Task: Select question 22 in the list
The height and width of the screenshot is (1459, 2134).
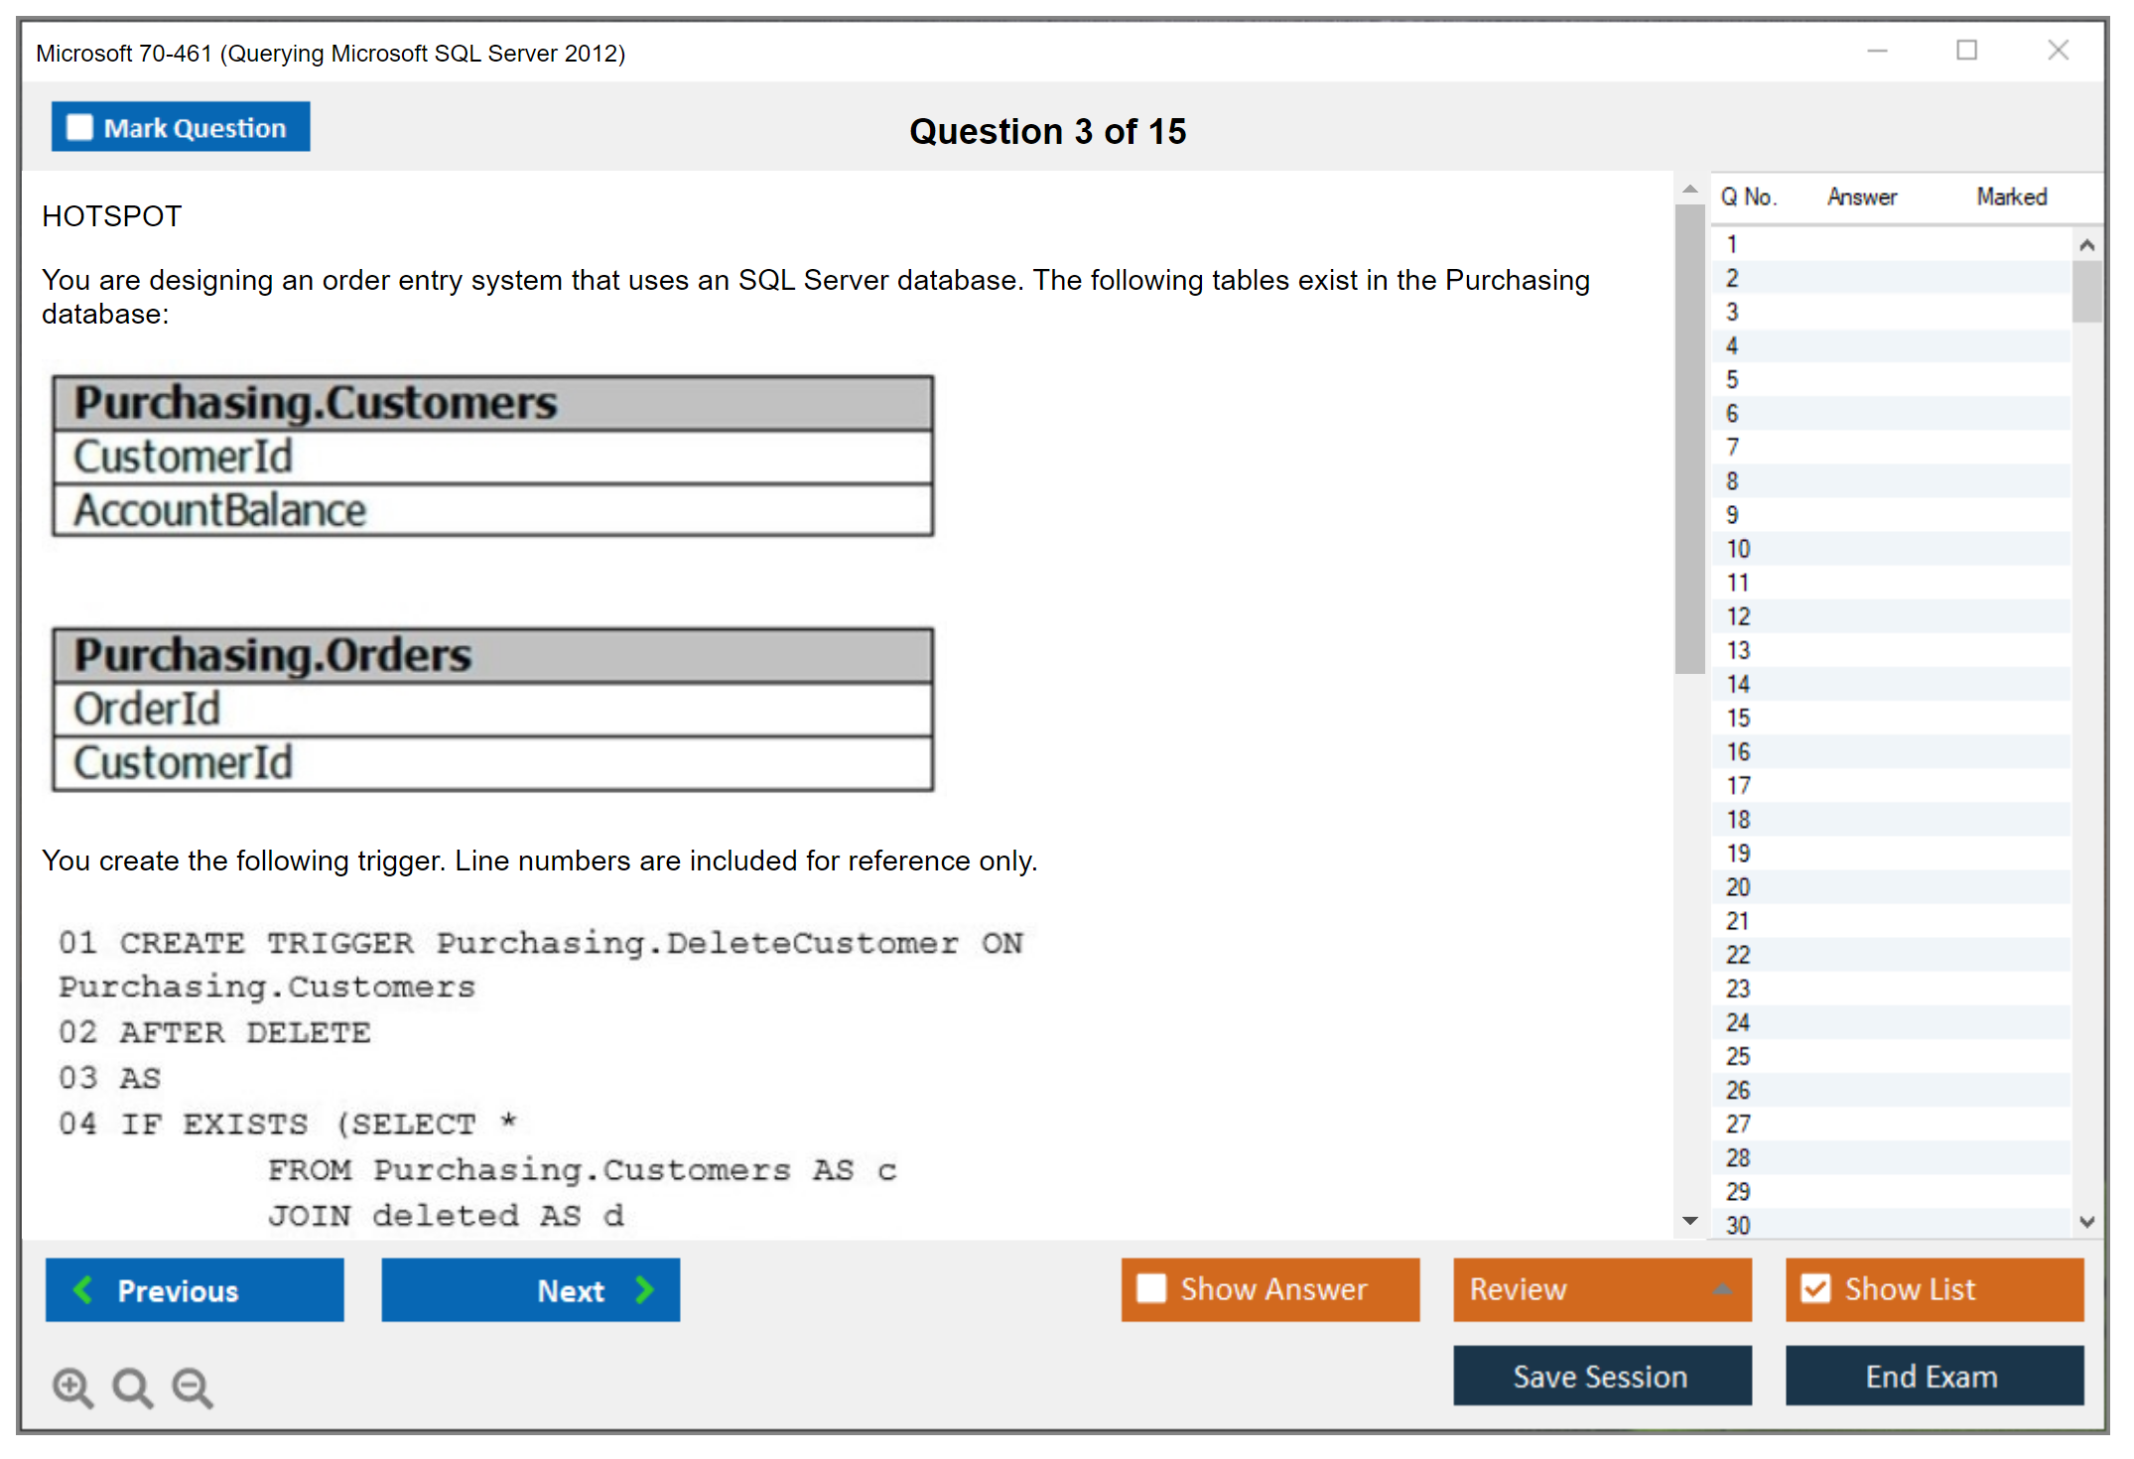Action: click(1738, 955)
